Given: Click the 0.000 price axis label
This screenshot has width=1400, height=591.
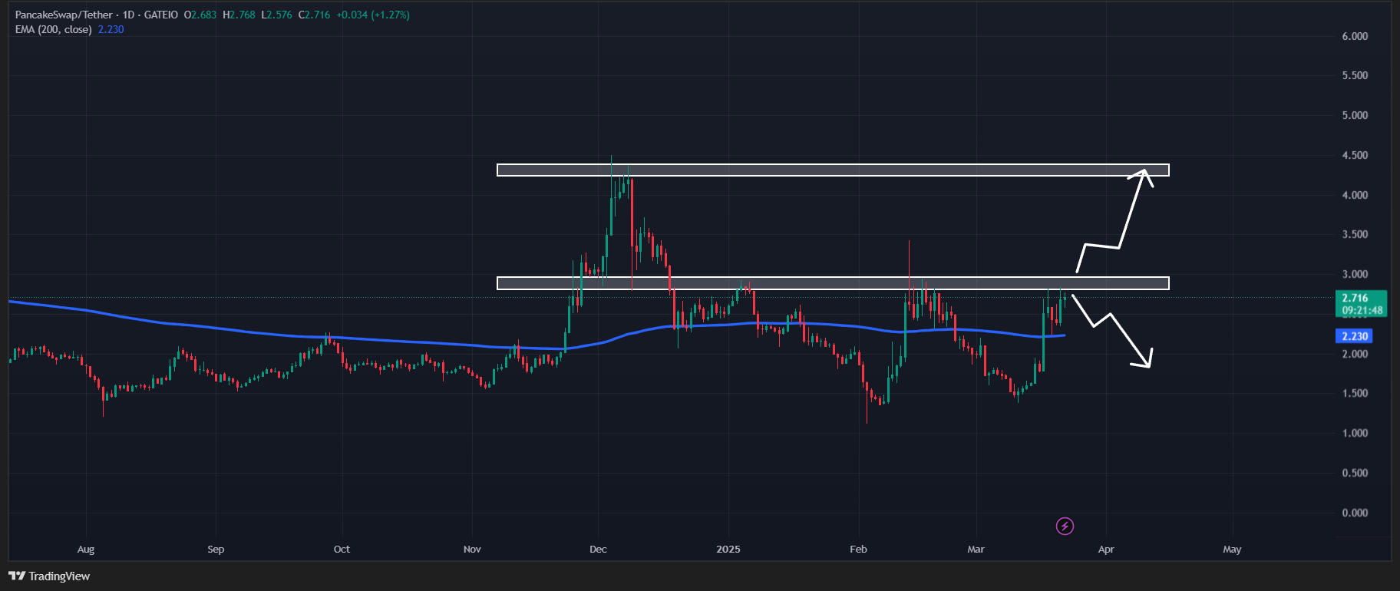Looking at the screenshot, I should (x=1355, y=513).
